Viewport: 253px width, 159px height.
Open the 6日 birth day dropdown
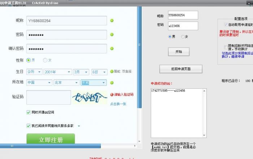99,72
